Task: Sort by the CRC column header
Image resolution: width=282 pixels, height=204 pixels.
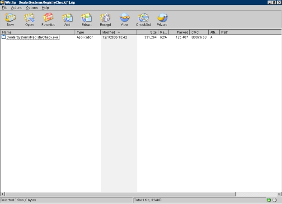Action: point(199,32)
